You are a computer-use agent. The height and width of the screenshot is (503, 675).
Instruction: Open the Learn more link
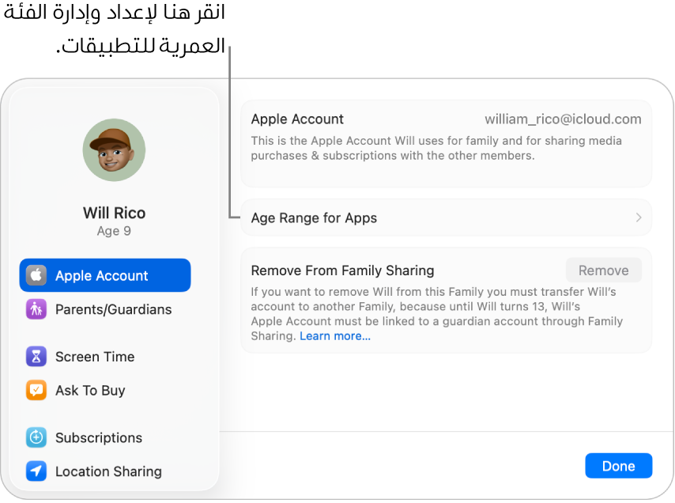[x=335, y=335]
